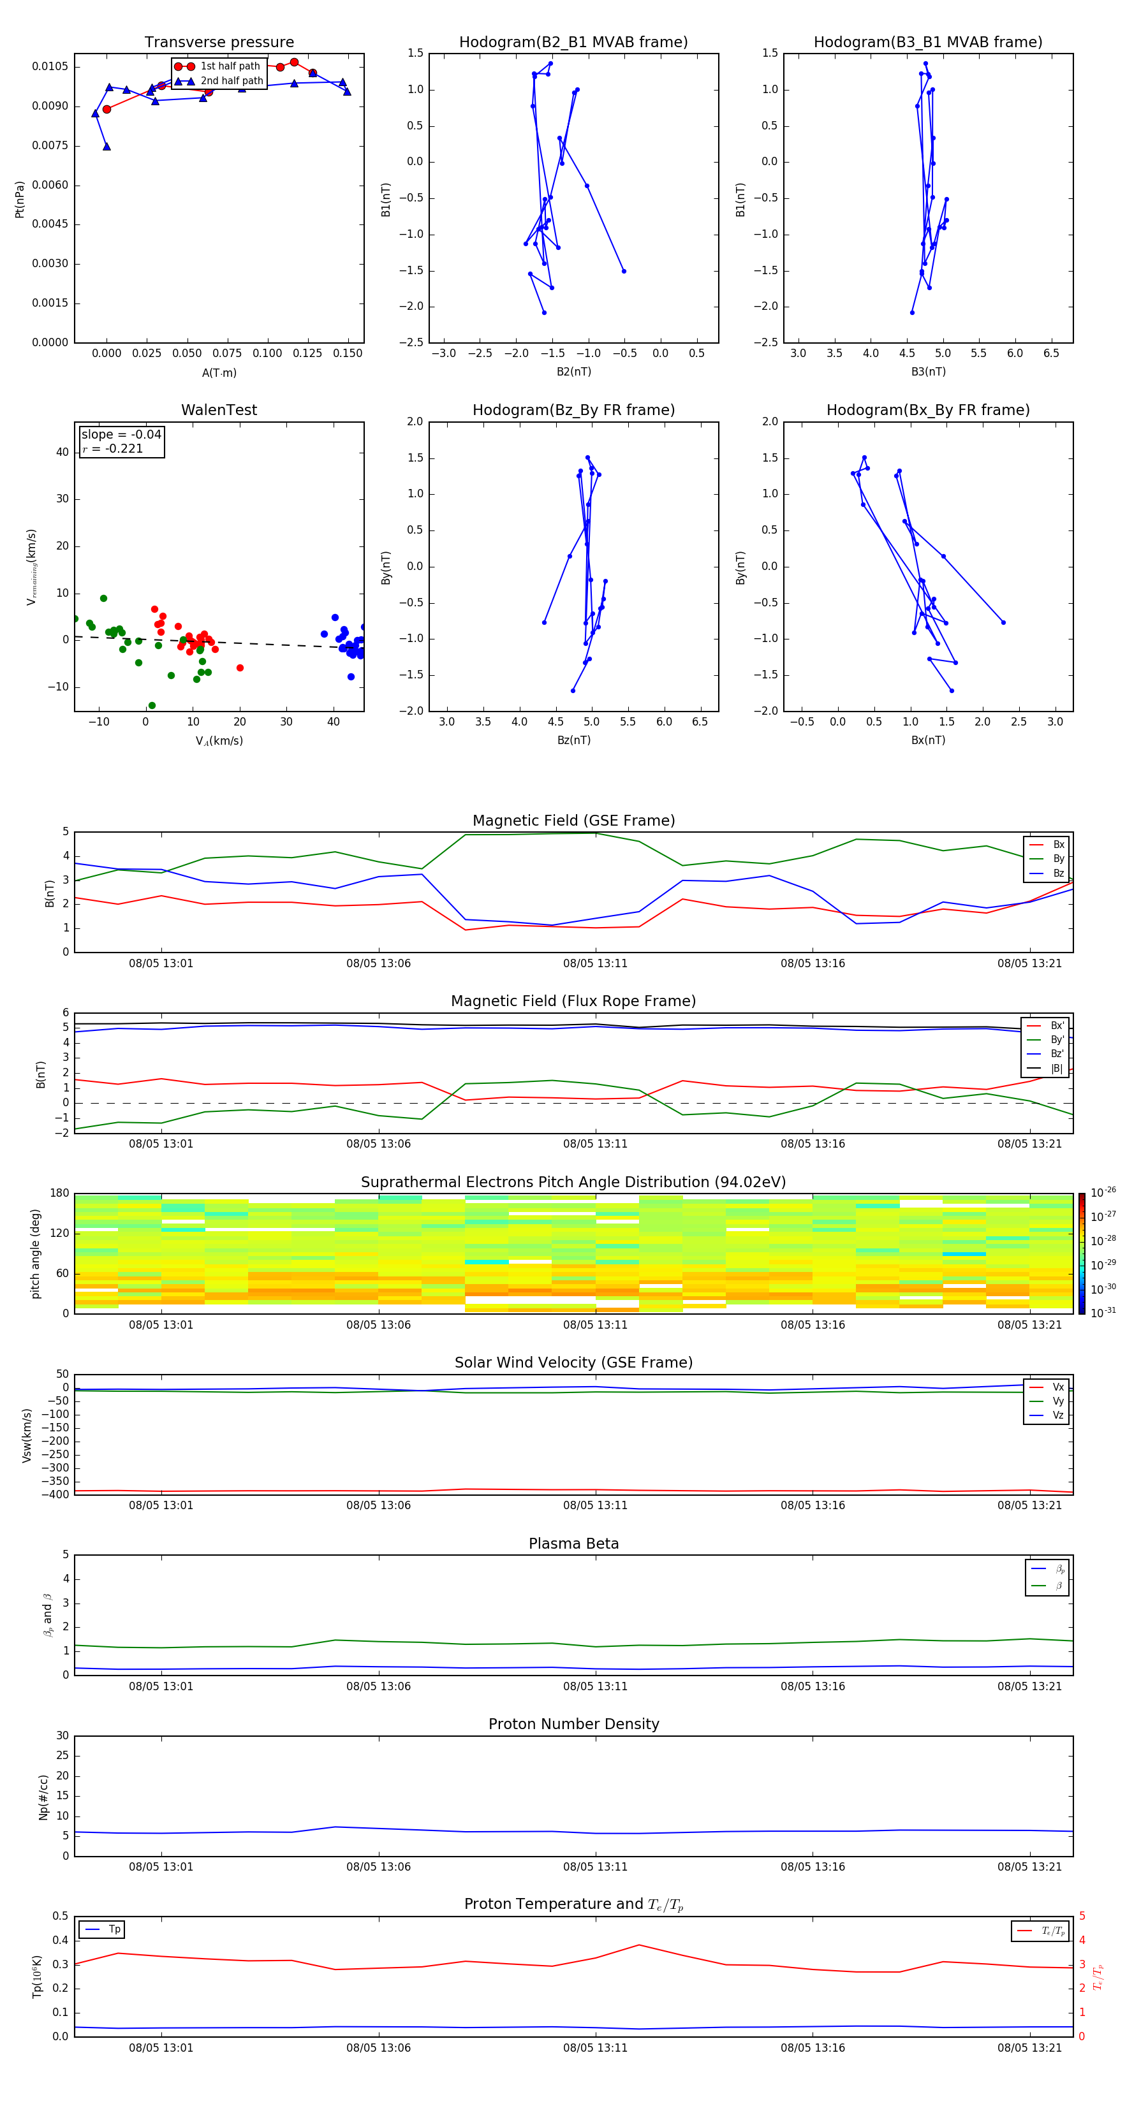Click the Vx legend entry in velocity panel
This screenshot has width=1148, height=2104.
1047,1388
